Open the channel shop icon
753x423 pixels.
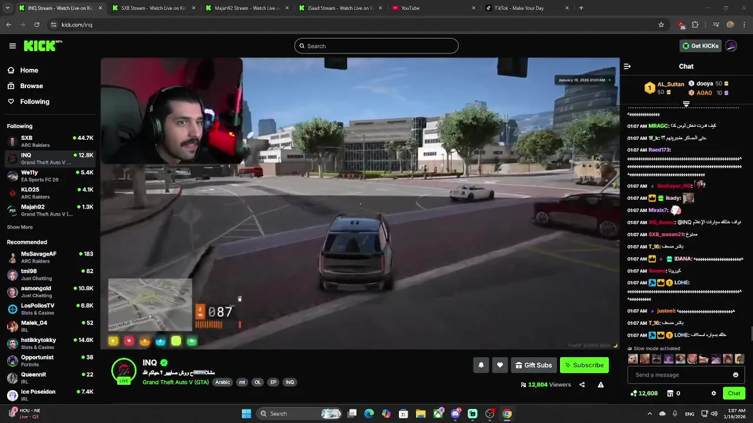coord(669,394)
